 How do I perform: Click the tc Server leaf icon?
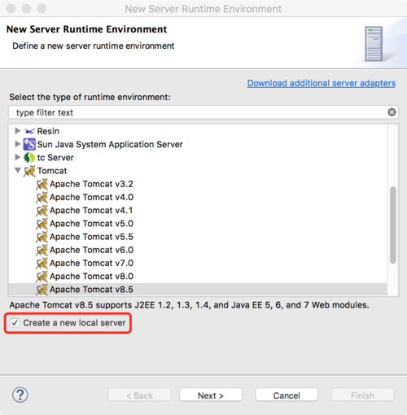click(x=29, y=158)
